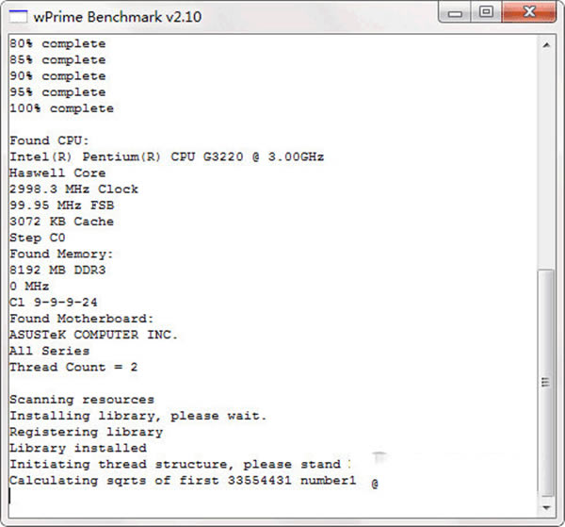Click the '95% complete' line
This screenshot has width=565, height=527.
point(57,92)
